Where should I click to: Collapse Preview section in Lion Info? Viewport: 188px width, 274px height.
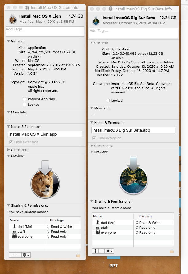click(x=8, y=156)
